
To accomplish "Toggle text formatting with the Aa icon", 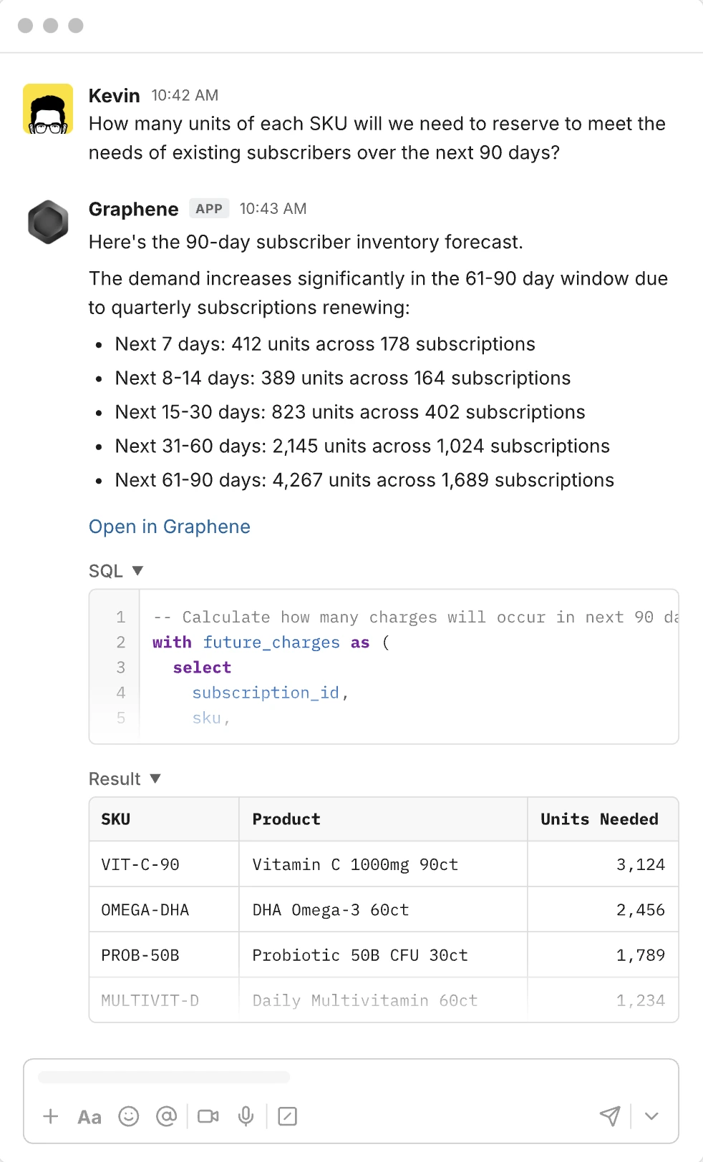I will 89,1116.
